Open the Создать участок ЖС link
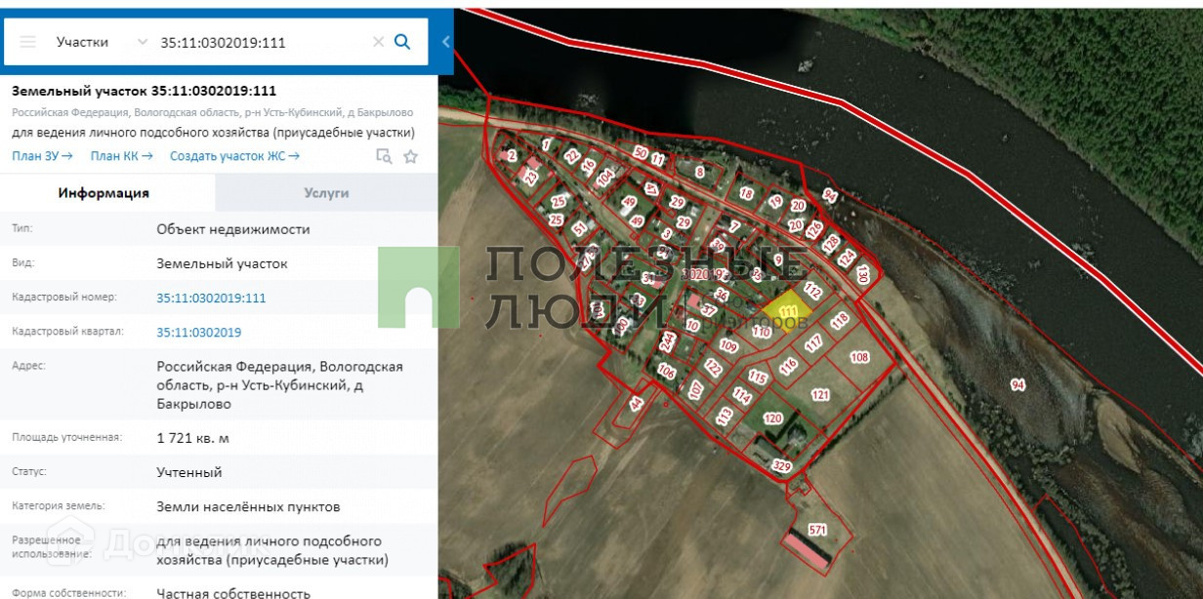 click(234, 156)
